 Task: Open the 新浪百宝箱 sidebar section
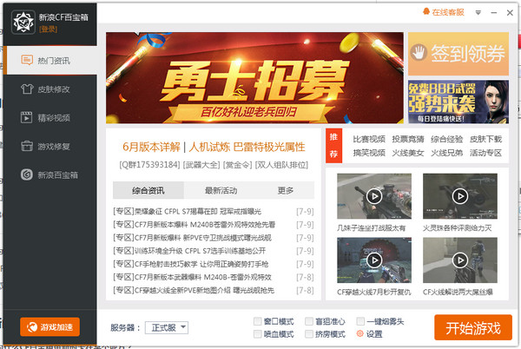click(x=50, y=174)
